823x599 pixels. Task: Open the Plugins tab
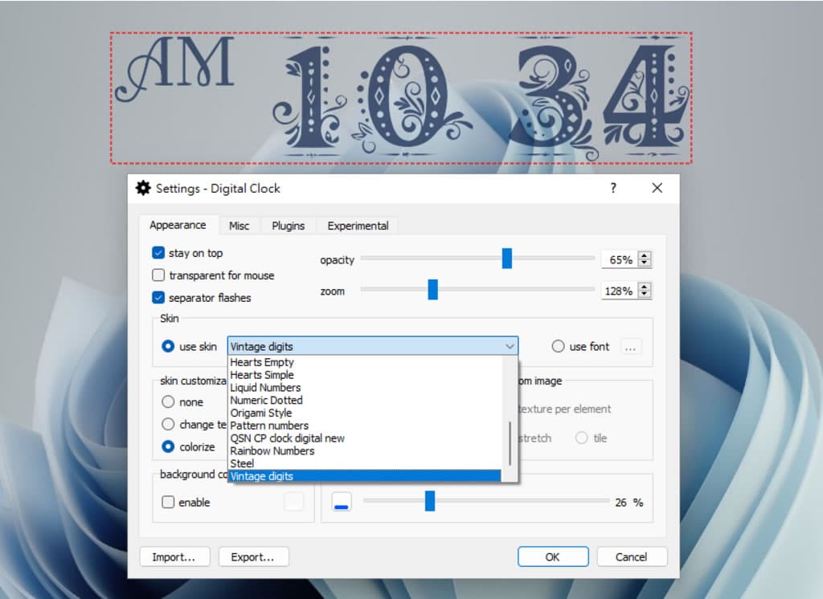click(x=289, y=226)
